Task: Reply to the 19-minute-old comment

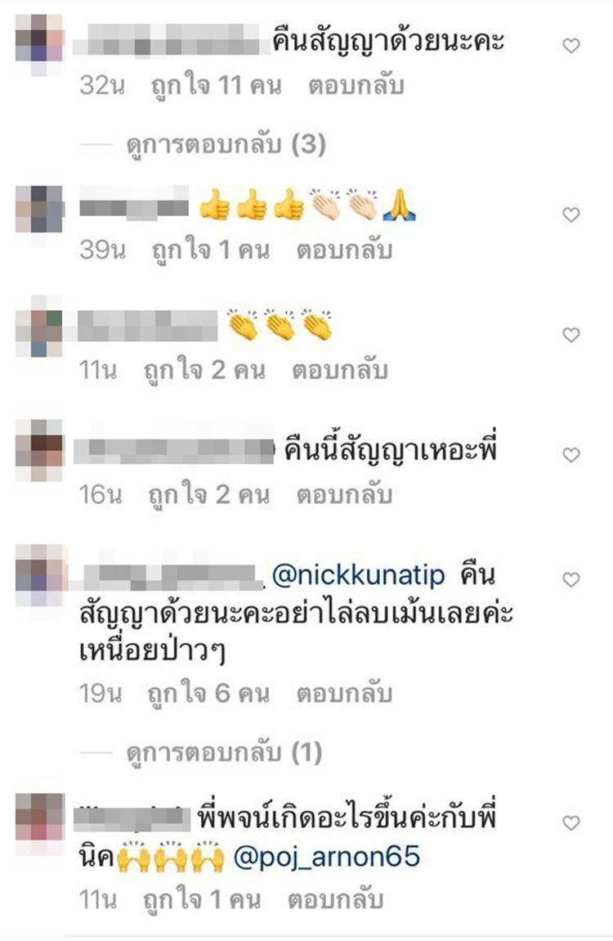Action: 344,694
